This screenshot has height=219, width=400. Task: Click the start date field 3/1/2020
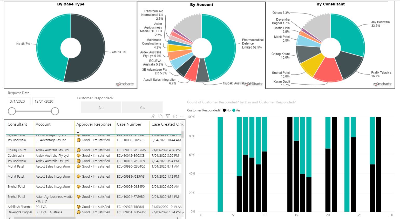tap(19, 101)
